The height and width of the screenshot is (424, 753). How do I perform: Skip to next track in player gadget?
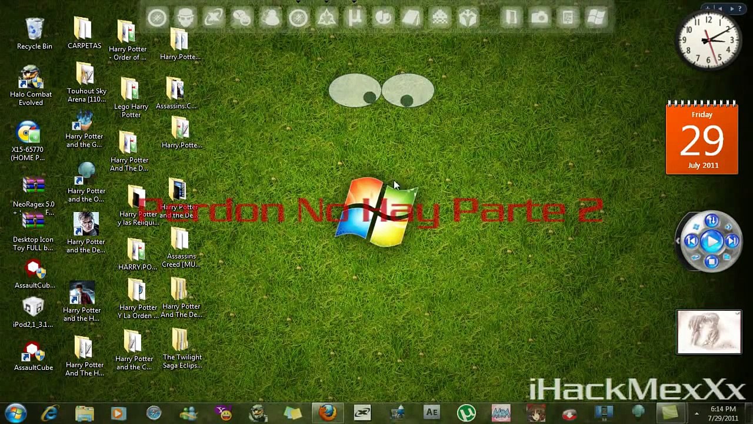(732, 241)
